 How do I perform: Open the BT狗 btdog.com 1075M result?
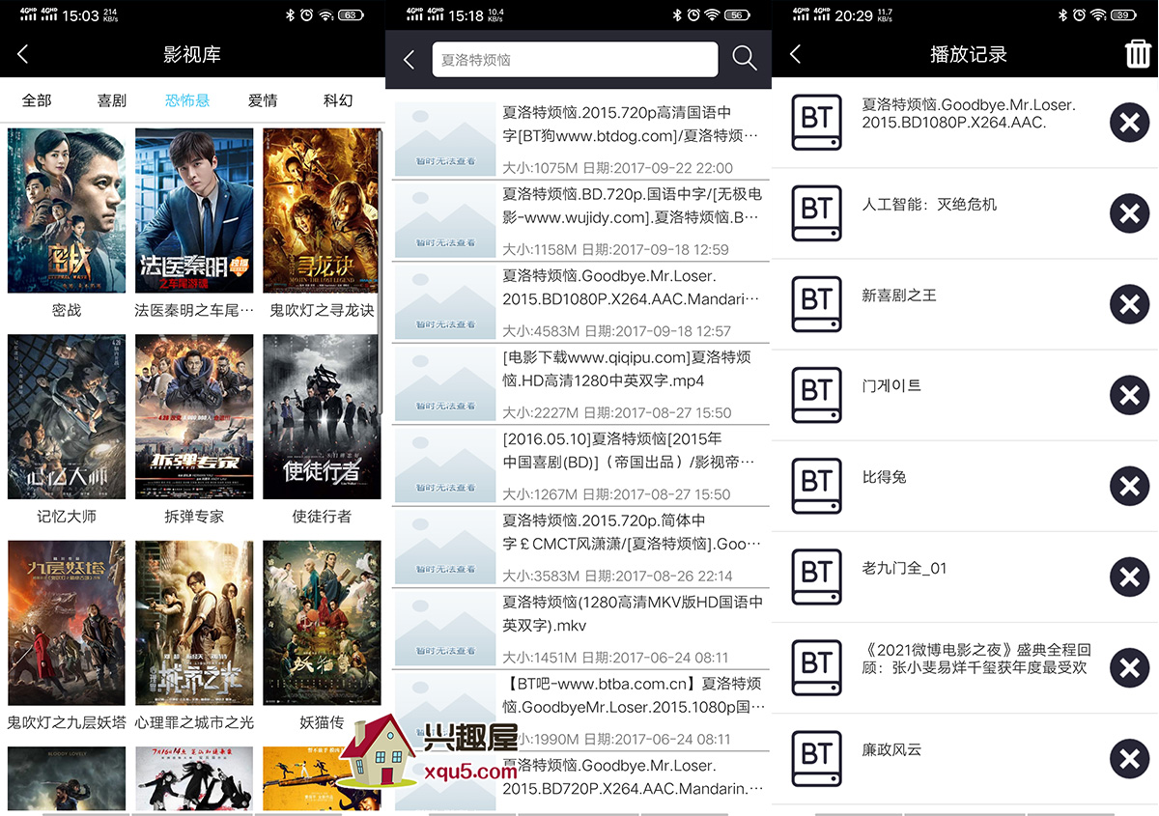(580, 138)
